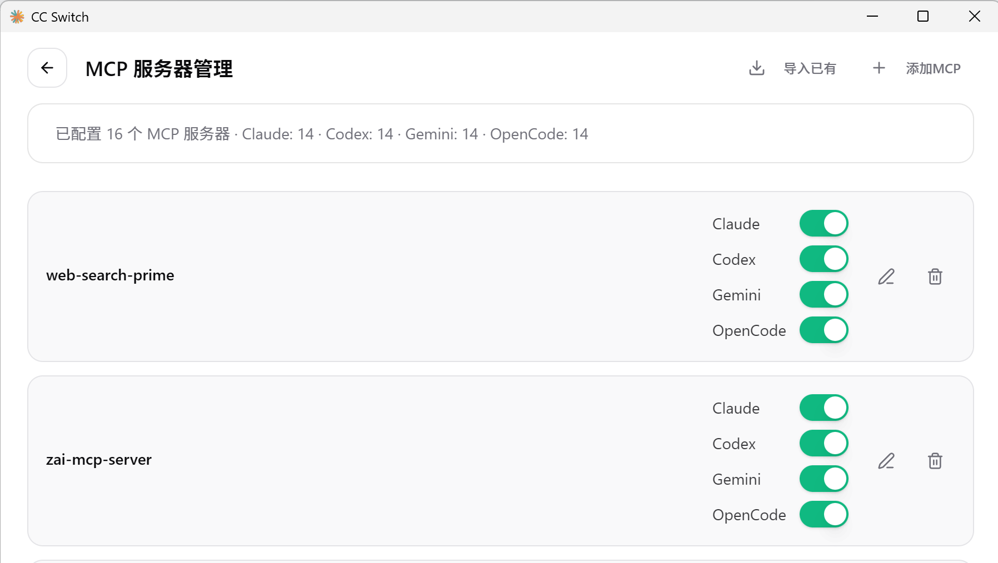This screenshot has height=563, width=998.
Task: Maximize the CC Switch window
Action: (x=922, y=17)
